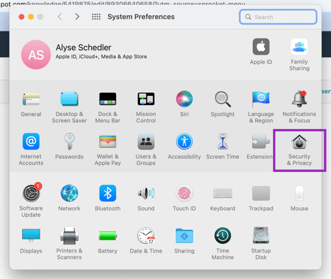Screen dimensions: 331x279
Task: Go back with the left chevron
Action: coord(60,16)
